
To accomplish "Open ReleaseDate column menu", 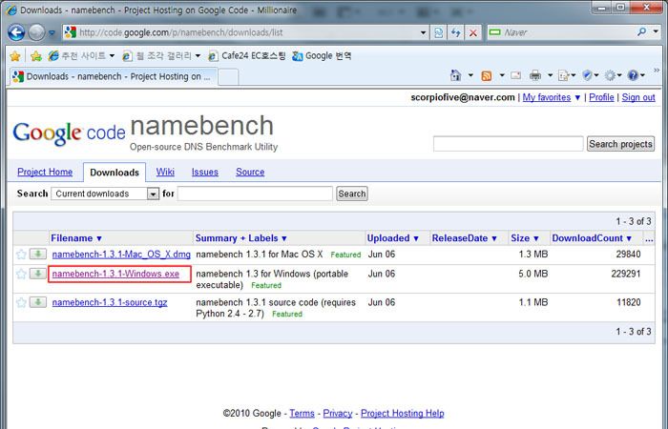I will (x=465, y=238).
